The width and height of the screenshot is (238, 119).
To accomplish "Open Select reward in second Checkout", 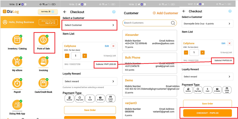I will point(208,77).
